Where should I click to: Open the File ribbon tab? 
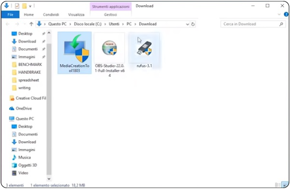point(10,14)
